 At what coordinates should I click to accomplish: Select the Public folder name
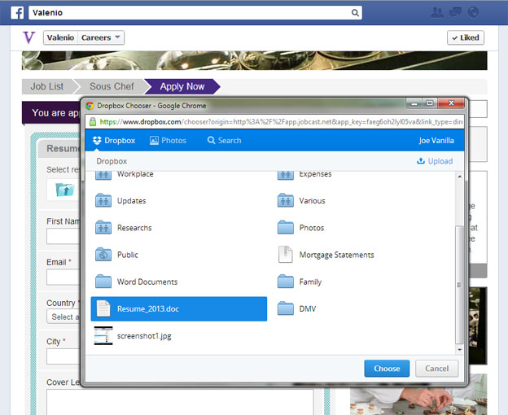pos(128,255)
